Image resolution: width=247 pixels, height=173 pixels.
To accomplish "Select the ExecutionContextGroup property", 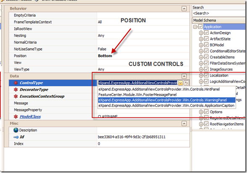I will [53, 96].
